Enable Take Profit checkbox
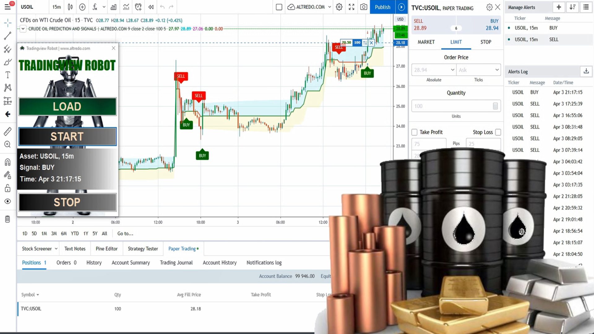The width and height of the screenshot is (594, 334). pos(414,132)
